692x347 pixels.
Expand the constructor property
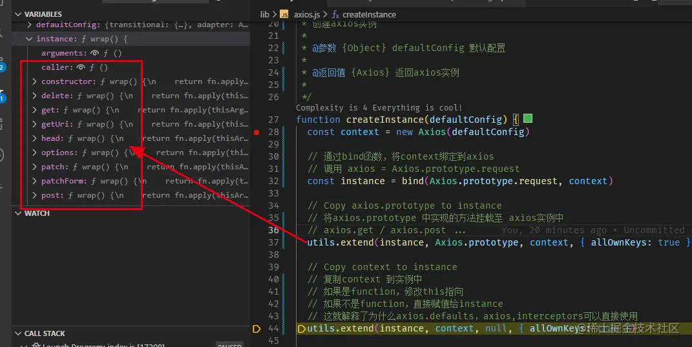coord(34,81)
